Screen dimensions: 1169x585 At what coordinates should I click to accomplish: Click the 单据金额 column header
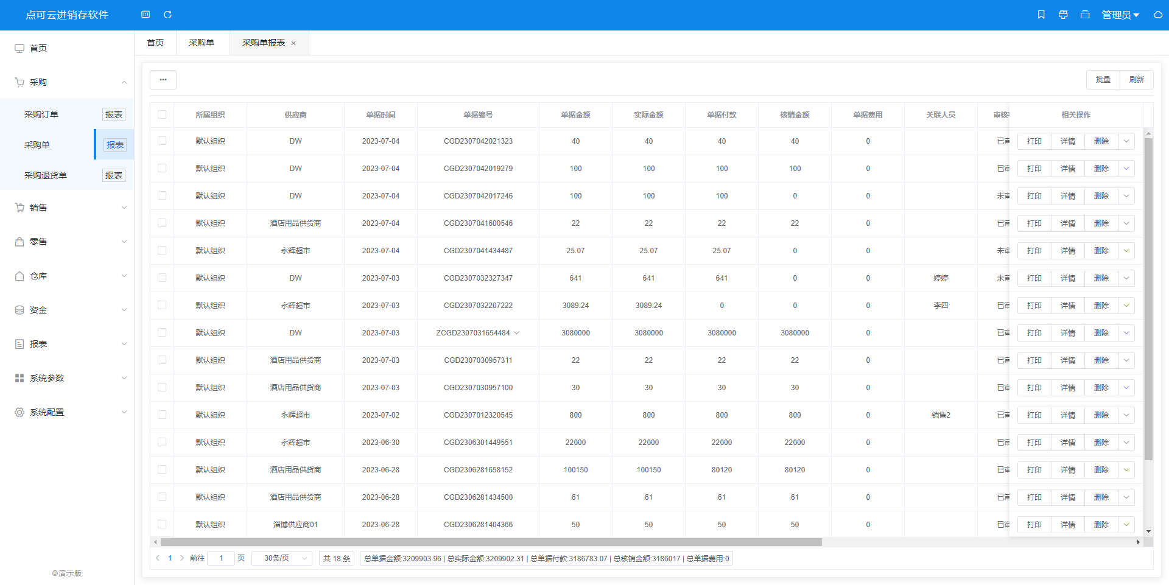pyautogui.click(x=575, y=115)
